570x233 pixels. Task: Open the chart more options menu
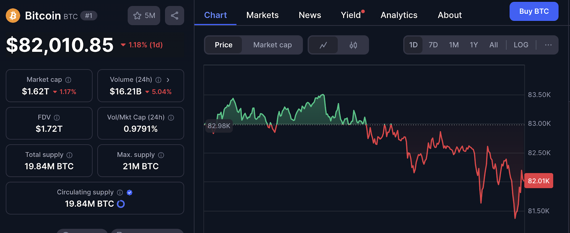(548, 45)
